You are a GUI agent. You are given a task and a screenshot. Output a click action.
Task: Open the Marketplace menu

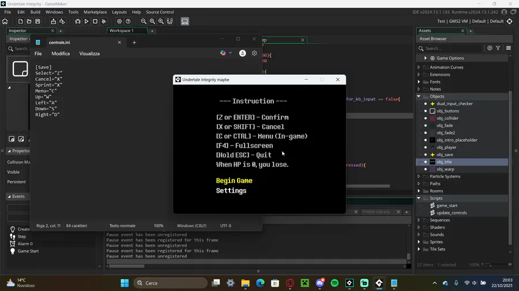click(95, 12)
